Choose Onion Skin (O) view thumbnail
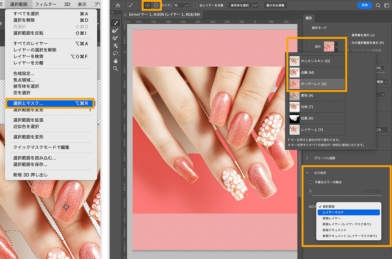The height and width of the screenshot is (259, 392). [295, 61]
